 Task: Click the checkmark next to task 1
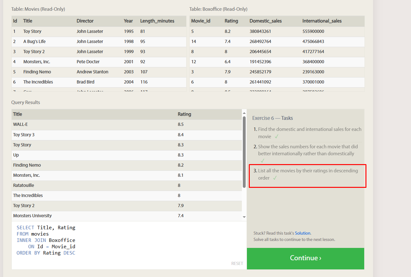point(276,137)
